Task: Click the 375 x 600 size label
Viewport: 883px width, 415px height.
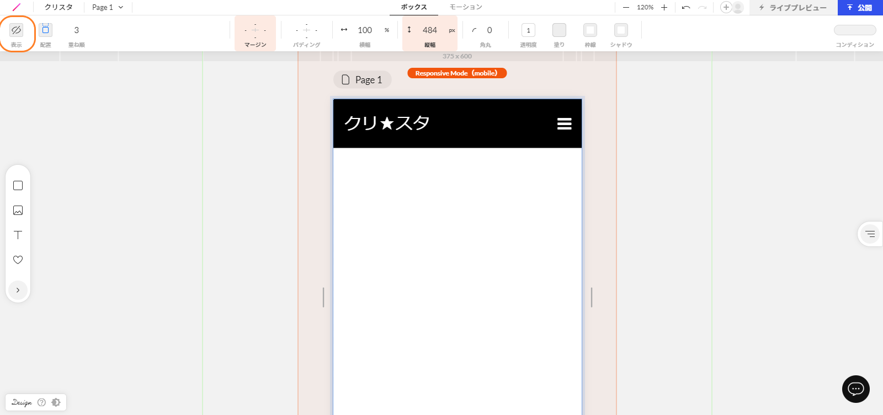Action: [x=457, y=56]
